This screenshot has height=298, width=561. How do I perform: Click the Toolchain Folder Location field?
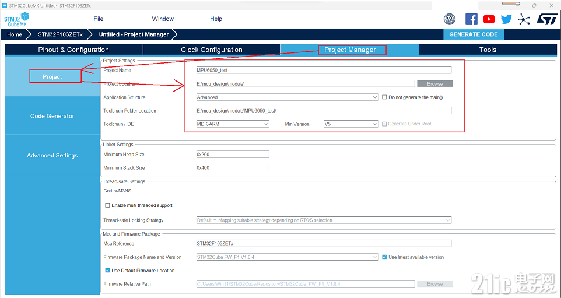tap(324, 111)
